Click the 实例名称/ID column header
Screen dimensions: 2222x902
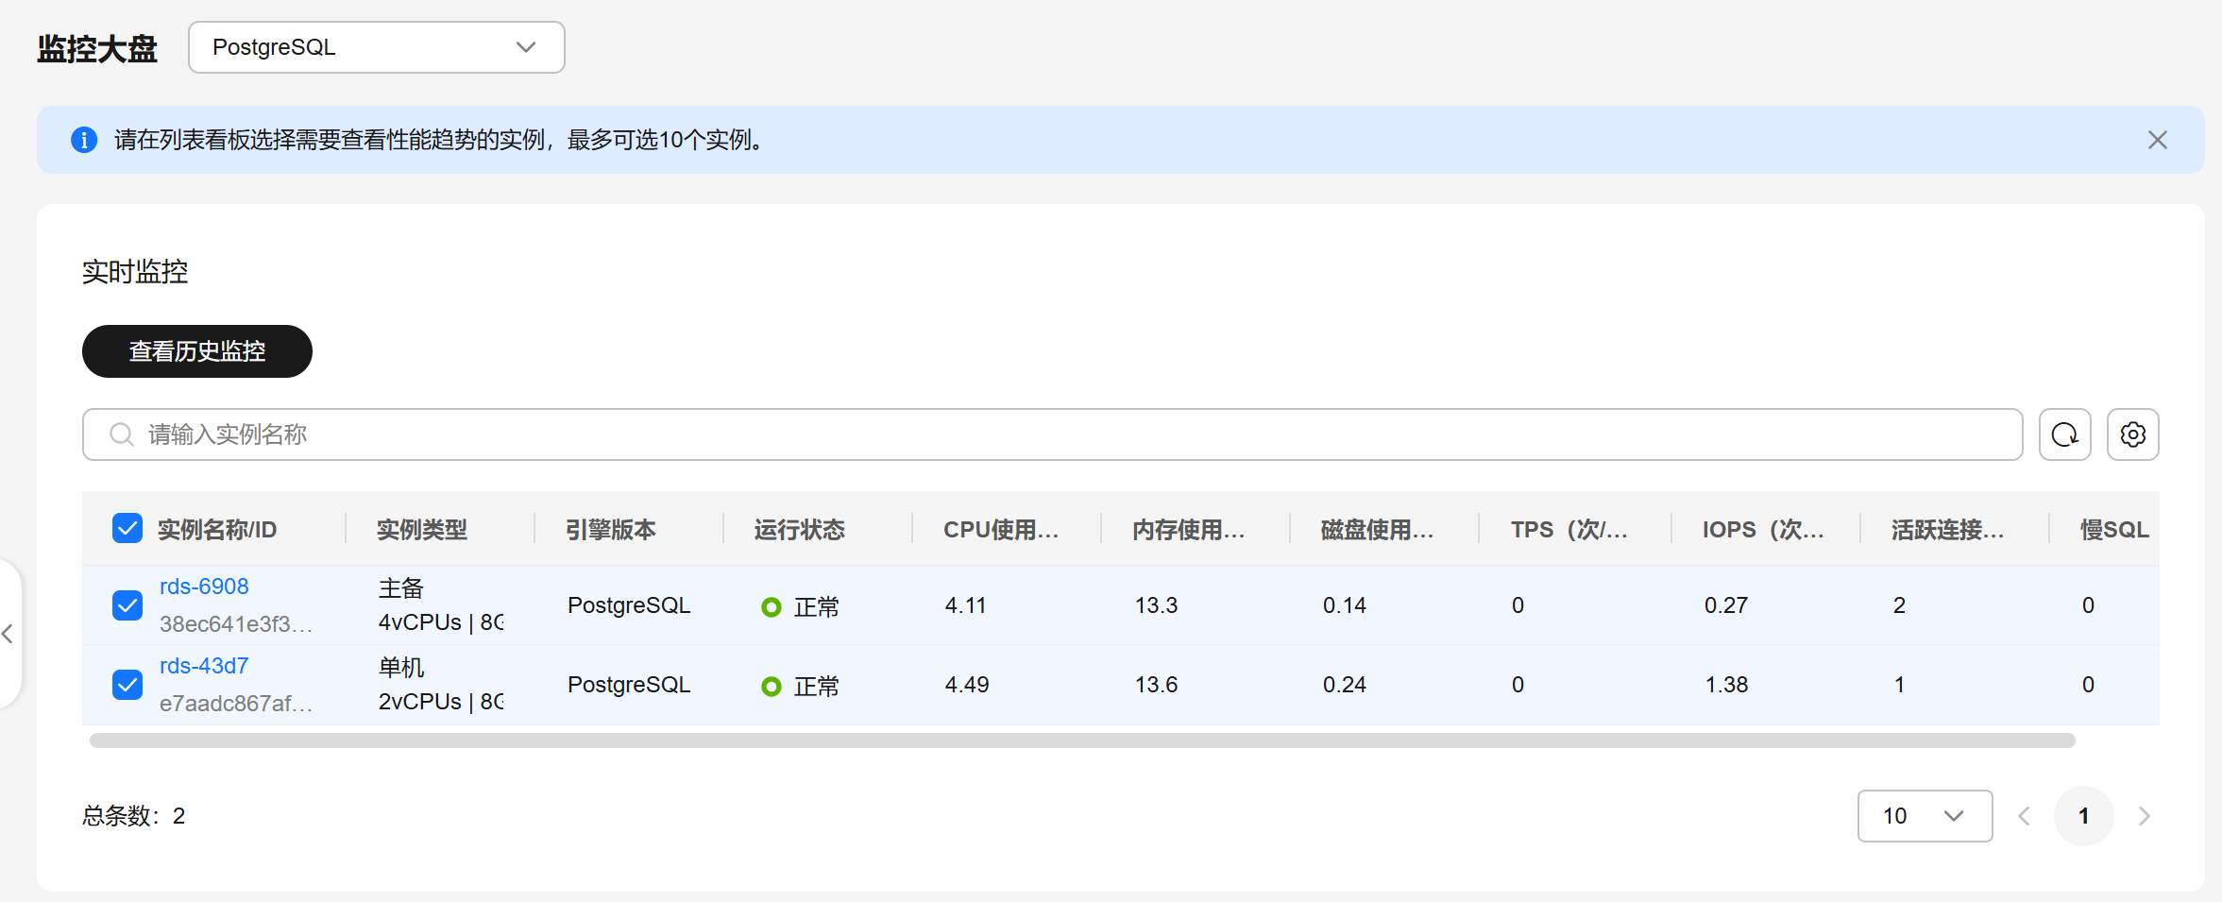click(x=217, y=530)
